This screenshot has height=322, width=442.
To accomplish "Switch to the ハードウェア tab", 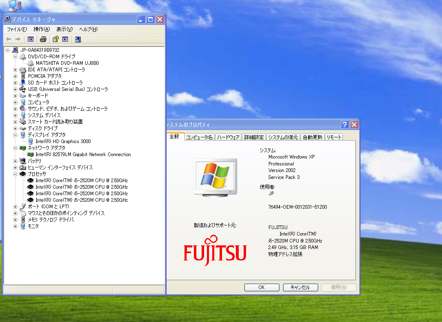I will (228, 137).
